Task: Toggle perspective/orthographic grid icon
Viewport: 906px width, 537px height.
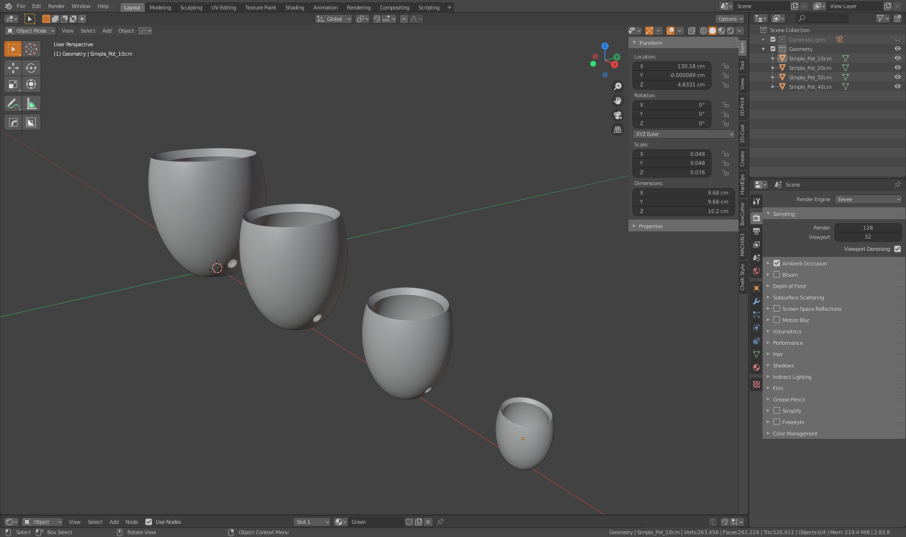Action: coord(617,129)
